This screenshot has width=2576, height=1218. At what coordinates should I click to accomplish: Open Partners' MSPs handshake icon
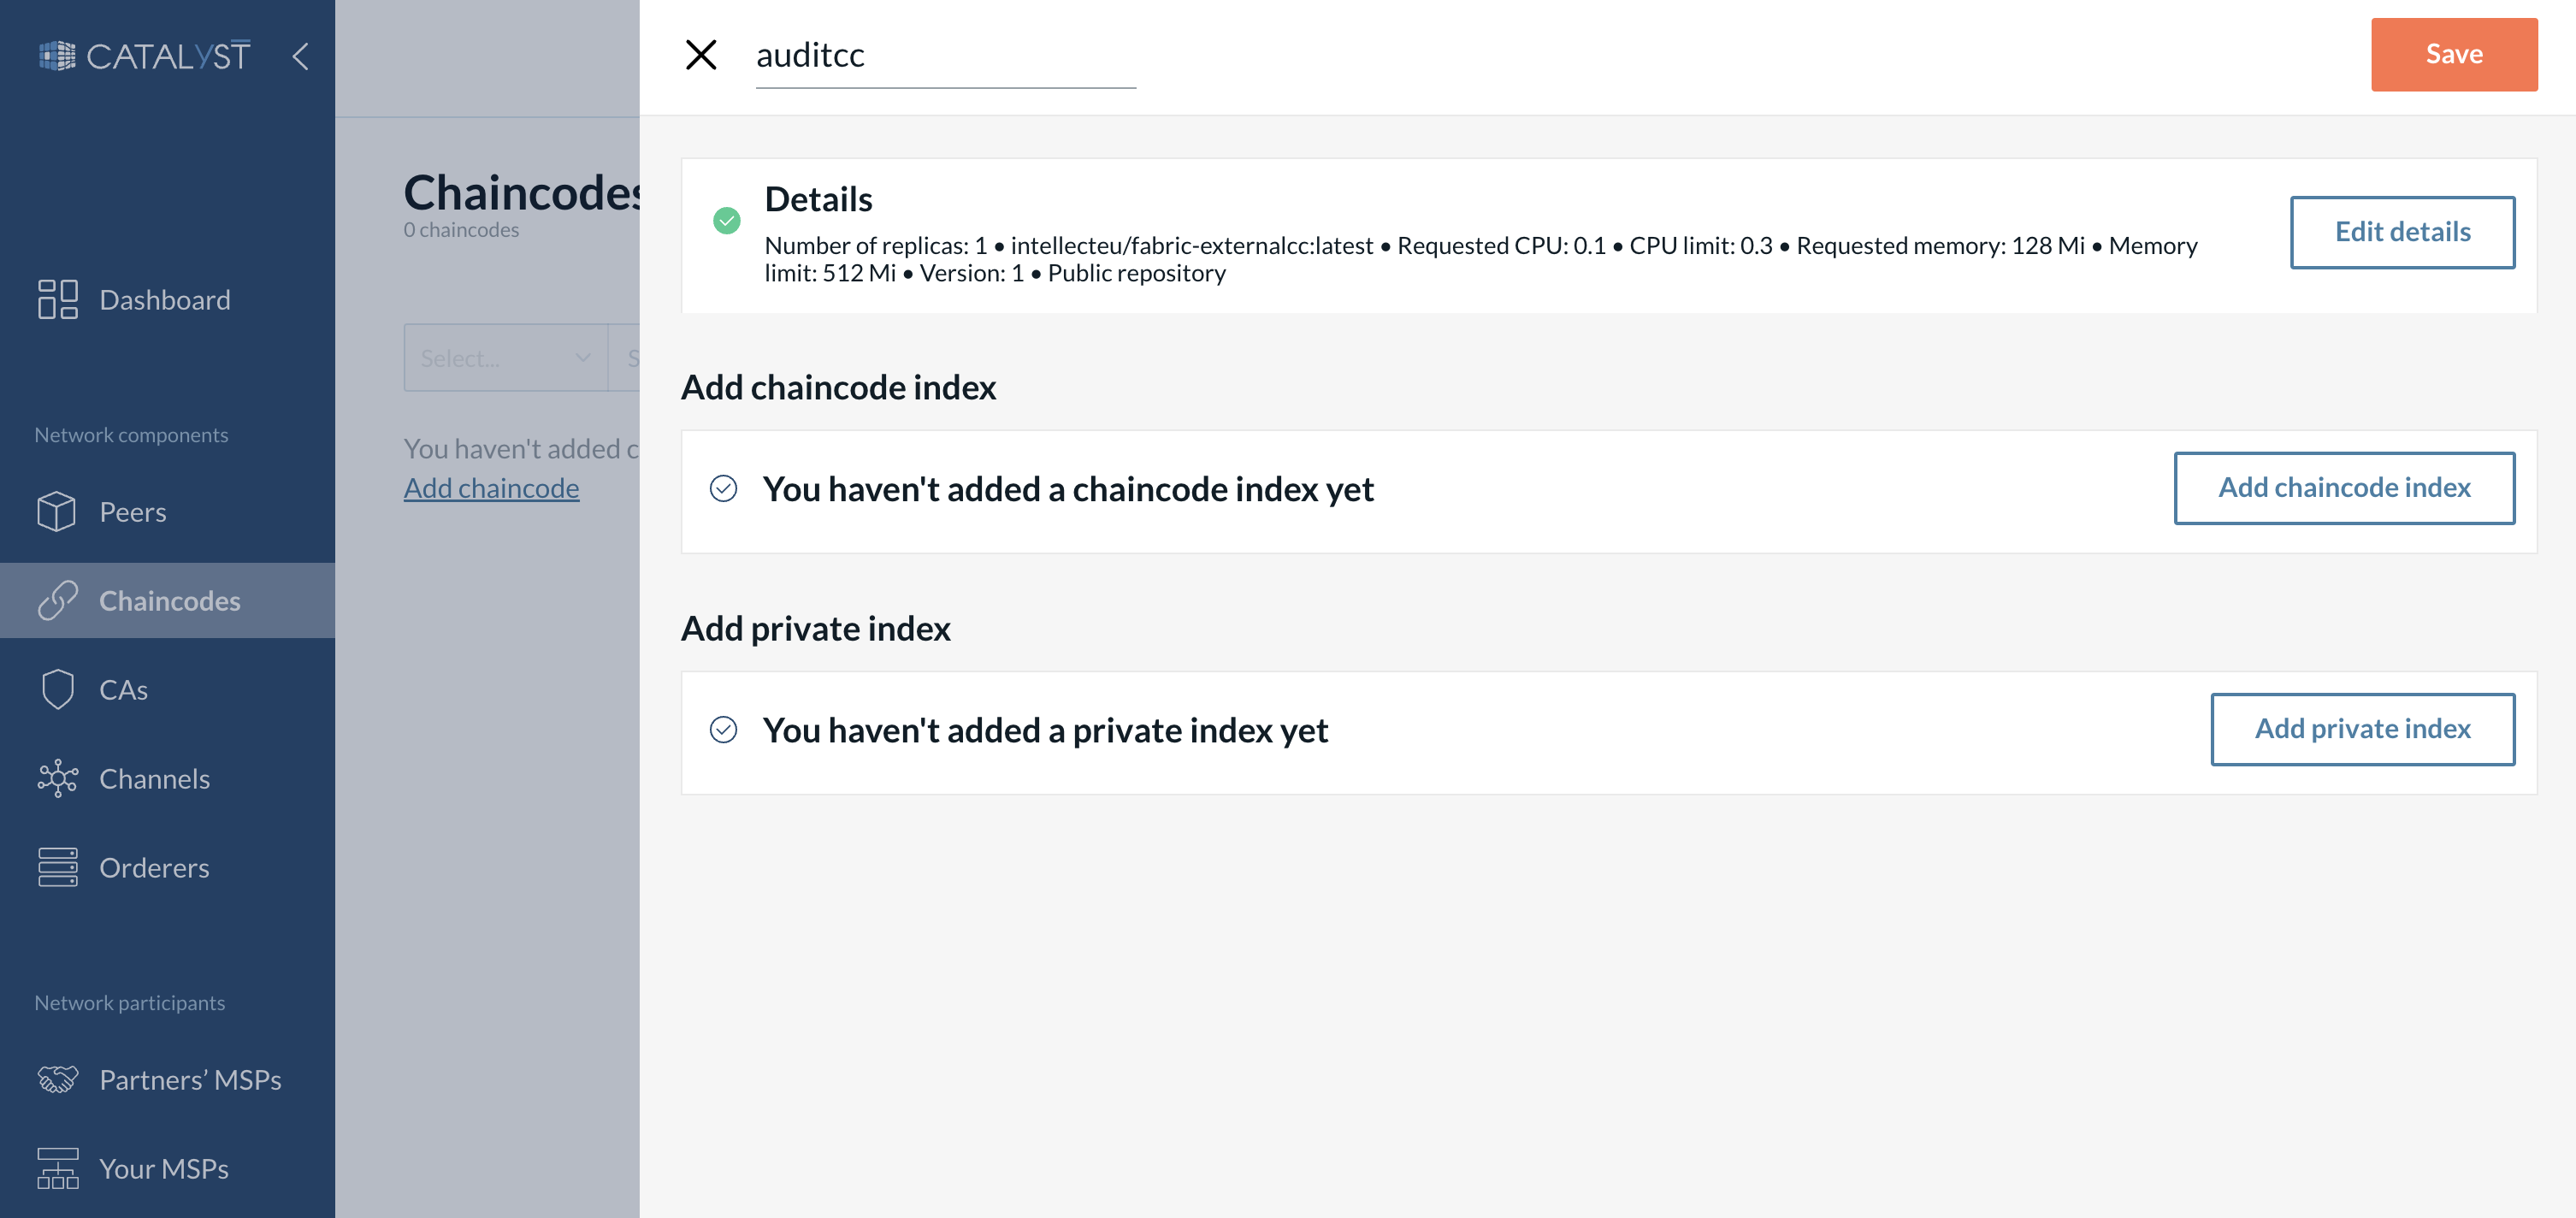58,1079
